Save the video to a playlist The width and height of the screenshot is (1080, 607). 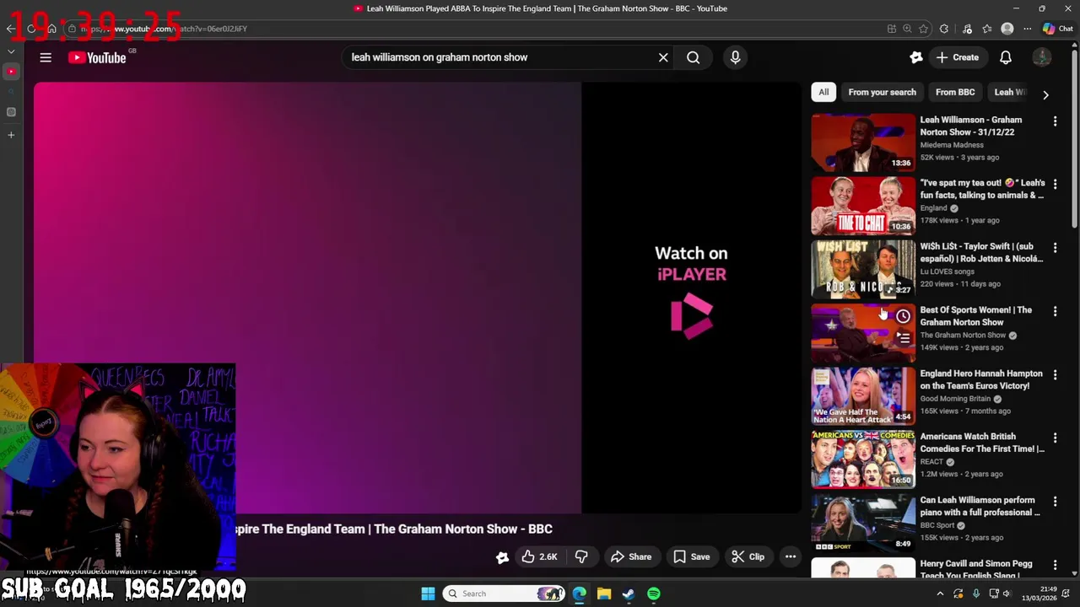tap(691, 556)
